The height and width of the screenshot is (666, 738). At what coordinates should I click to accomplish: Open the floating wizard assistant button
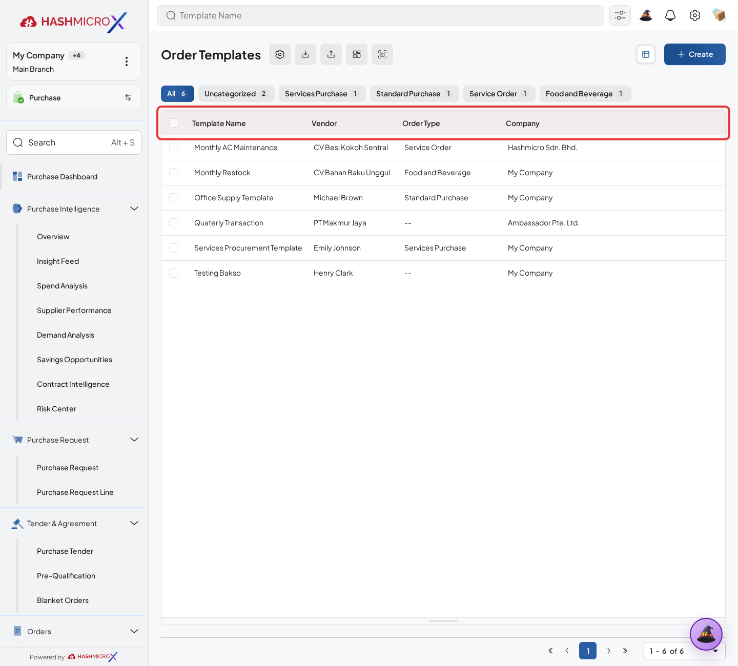tap(706, 634)
